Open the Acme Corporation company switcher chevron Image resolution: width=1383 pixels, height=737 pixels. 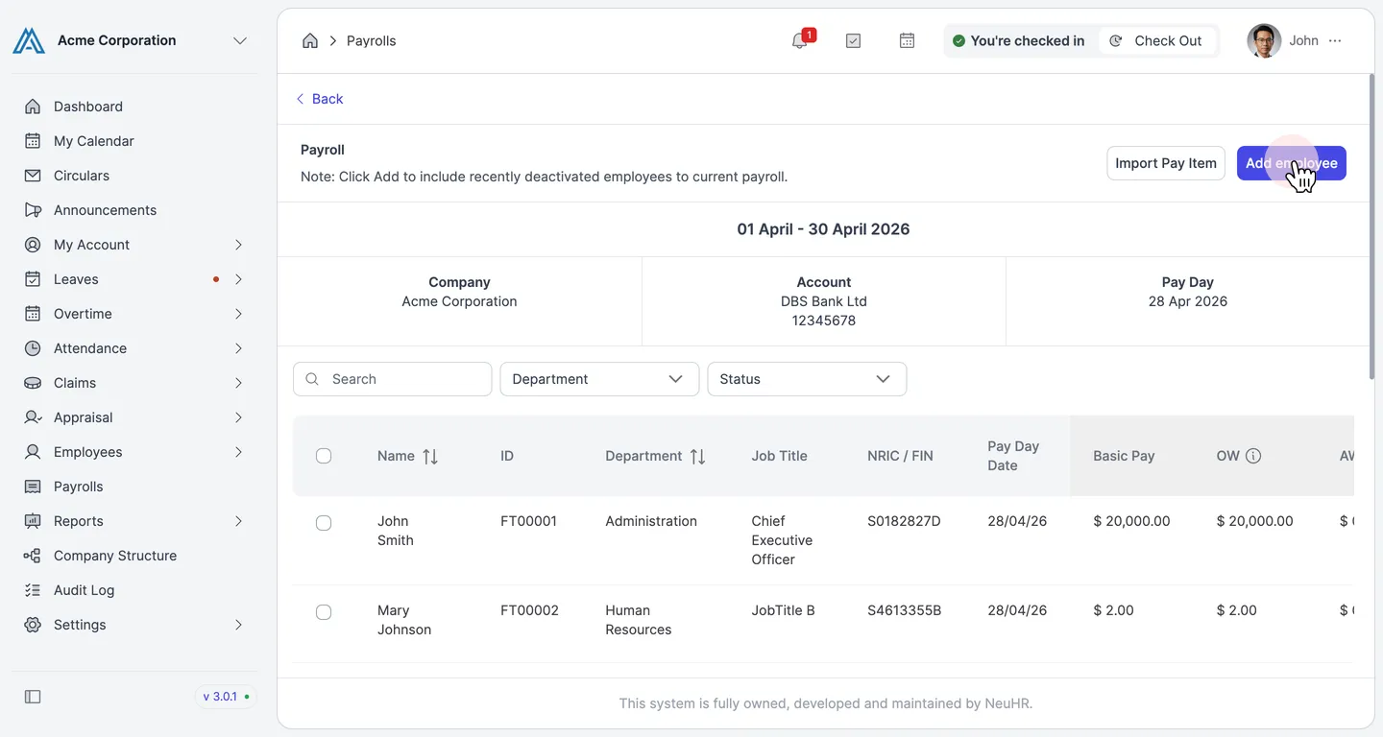[240, 40]
